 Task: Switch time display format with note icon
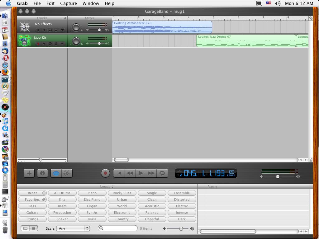(181, 175)
